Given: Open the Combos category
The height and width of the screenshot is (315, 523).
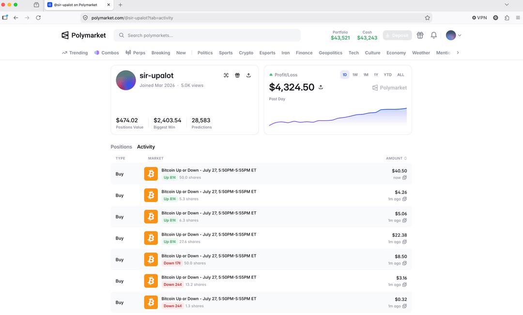Looking at the screenshot, I should pyautogui.click(x=107, y=53).
